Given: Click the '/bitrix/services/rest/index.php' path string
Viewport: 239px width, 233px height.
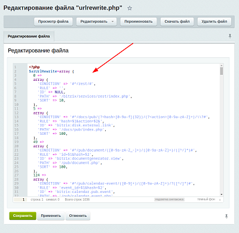Looking at the screenshot, I should (96, 96).
